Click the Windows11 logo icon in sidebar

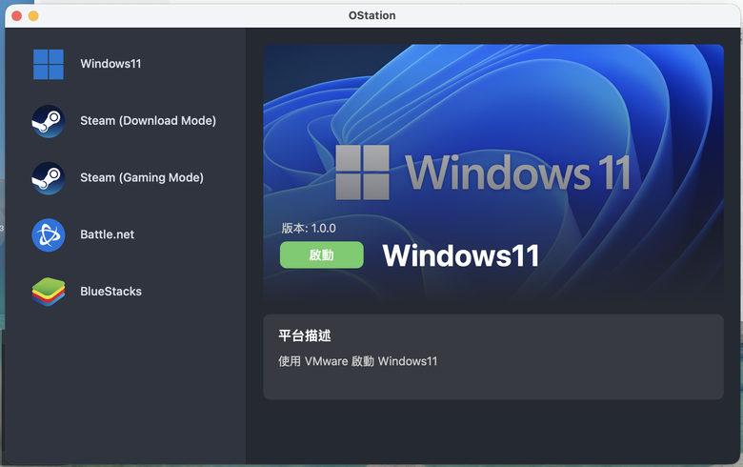49,64
